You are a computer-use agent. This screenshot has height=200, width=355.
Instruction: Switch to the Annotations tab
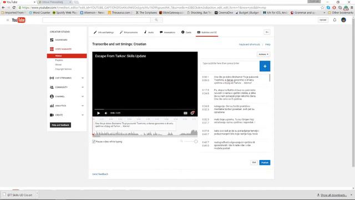tap(168, 32)
